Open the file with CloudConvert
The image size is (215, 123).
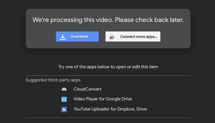pyautogui.click(x=87, y=89)
